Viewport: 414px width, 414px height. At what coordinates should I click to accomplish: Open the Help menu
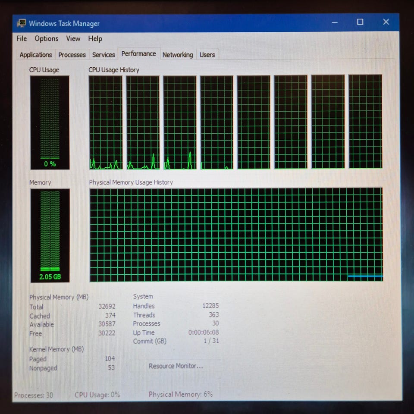(x=95, y=38)
